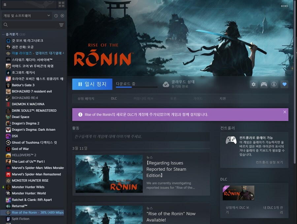The height and width of the screenshot is (224, 297).
Task: Toggle the favorite heart for Rise of the Ronin
Action: 284,84
